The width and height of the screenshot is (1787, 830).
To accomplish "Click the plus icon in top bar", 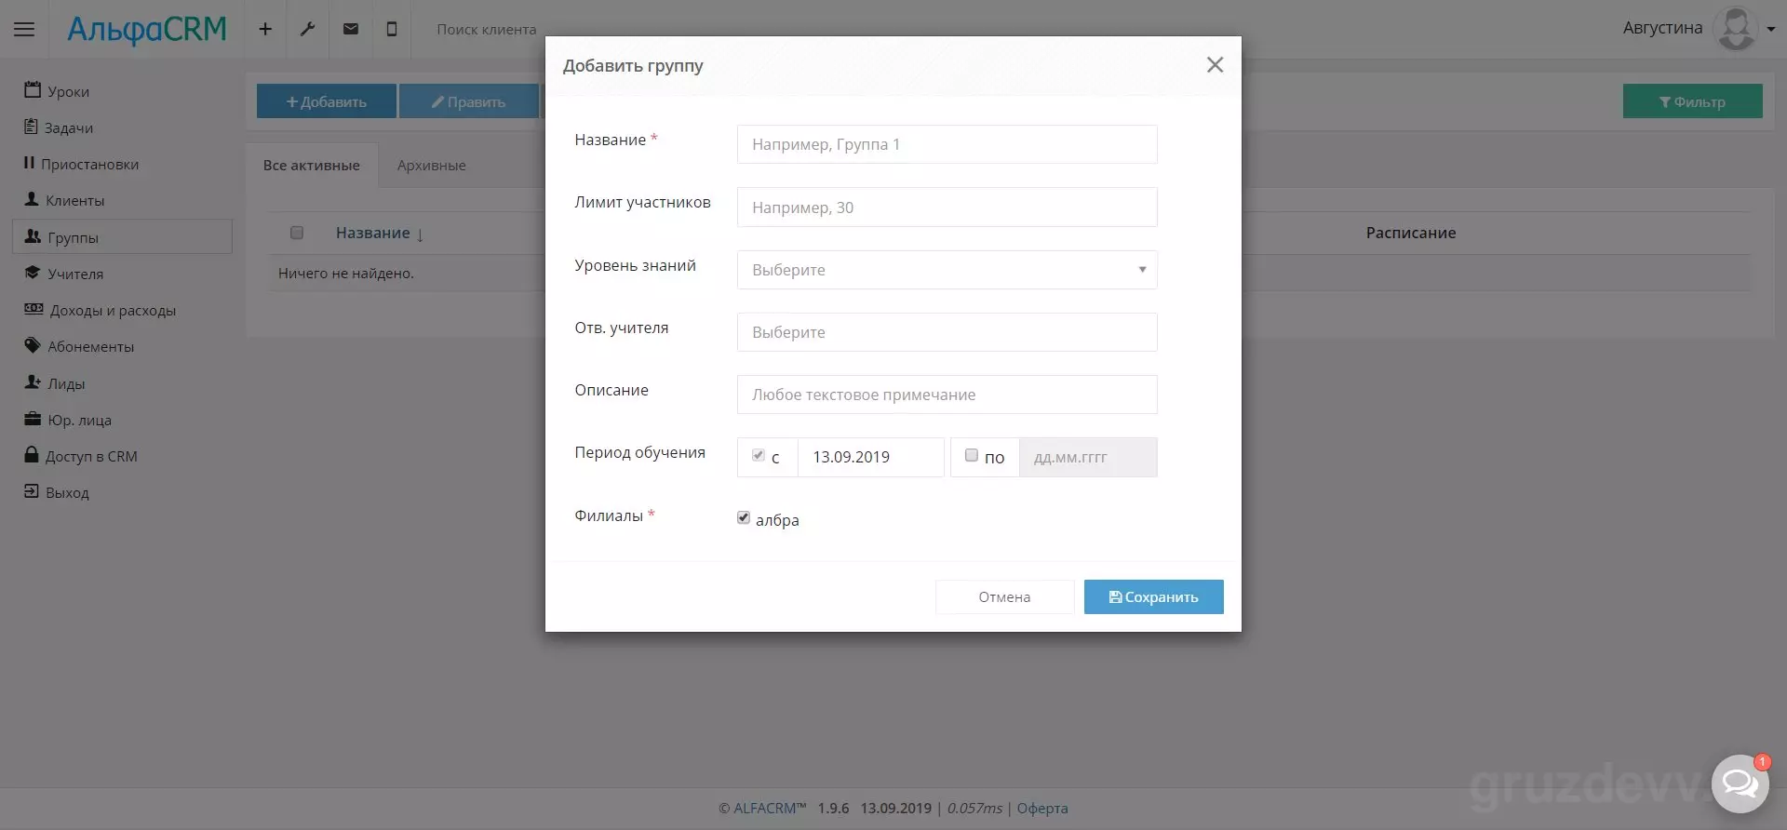I will pyautogui.click(x=265, y=29).
